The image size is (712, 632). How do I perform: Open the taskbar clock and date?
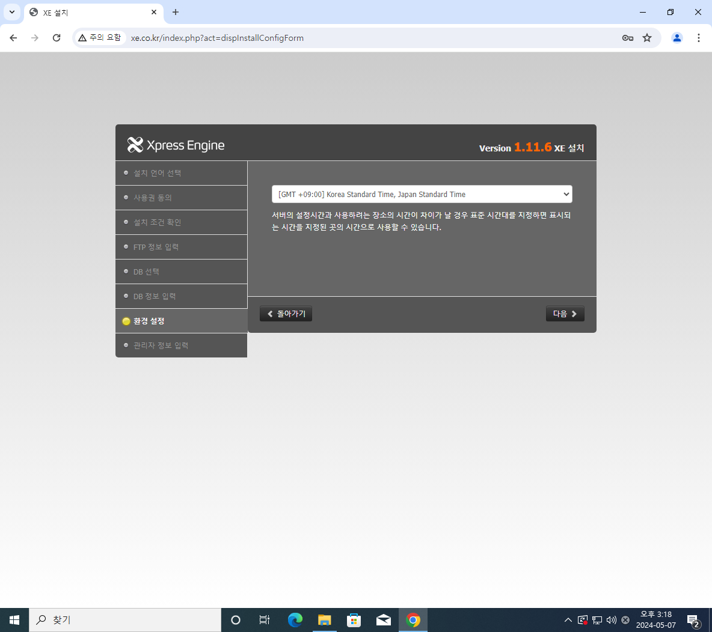[x=655, y=620]
